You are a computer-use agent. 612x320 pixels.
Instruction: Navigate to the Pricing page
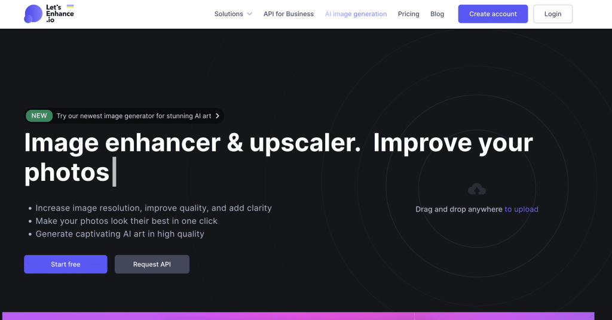click(408, 14)
